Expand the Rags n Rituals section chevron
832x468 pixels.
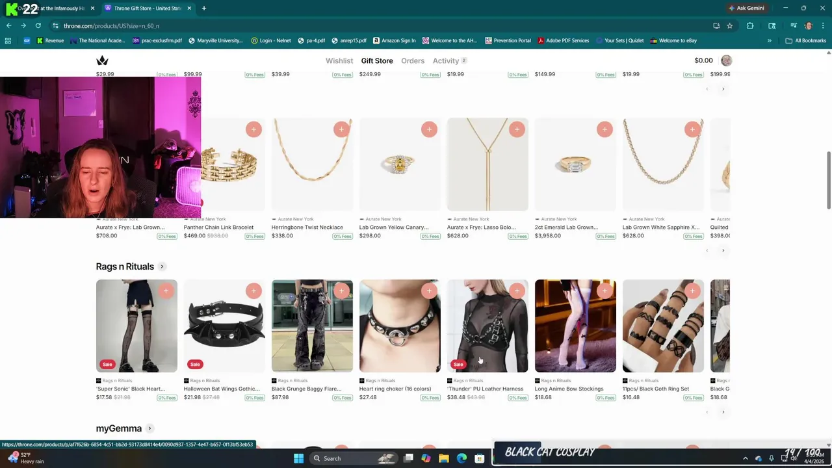162,266
